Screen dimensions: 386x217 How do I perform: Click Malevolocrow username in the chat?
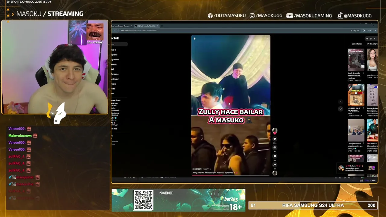point(20,136)
